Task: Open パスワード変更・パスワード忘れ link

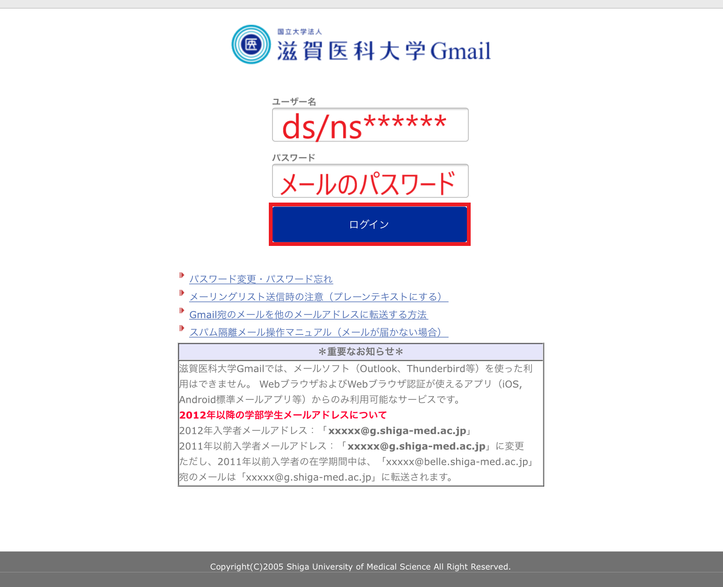Action: (261, 279)
